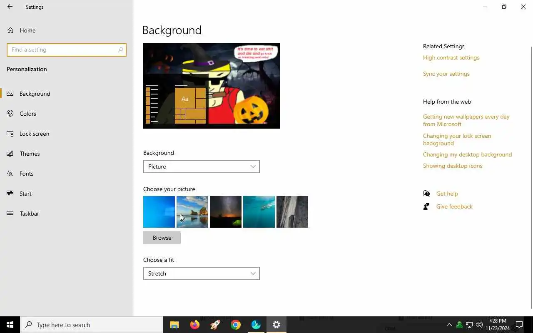The width and height of the screenshot is (533, 333).
Task: Click the magnifier icon in Find a setting
Action: tap(120, 50)
